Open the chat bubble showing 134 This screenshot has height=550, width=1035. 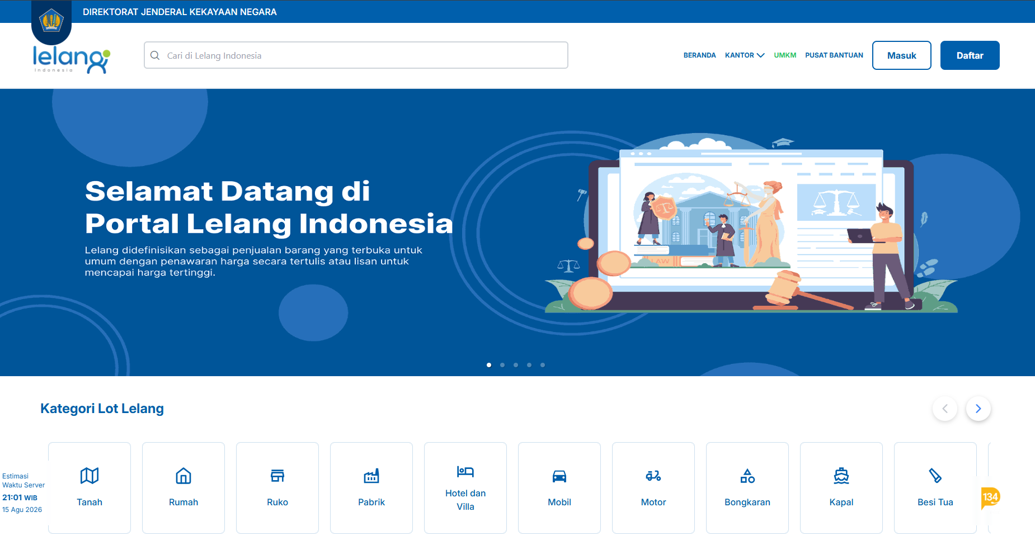coord(990,497)
